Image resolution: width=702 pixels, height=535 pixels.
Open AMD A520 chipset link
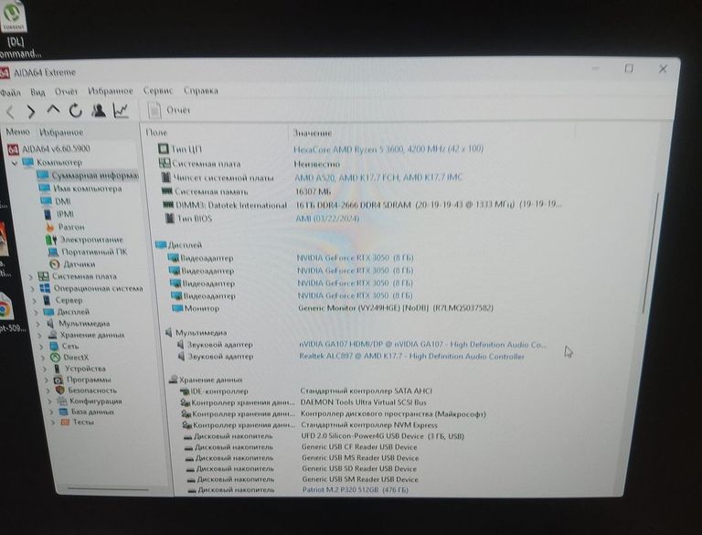[x=378, y=178]
